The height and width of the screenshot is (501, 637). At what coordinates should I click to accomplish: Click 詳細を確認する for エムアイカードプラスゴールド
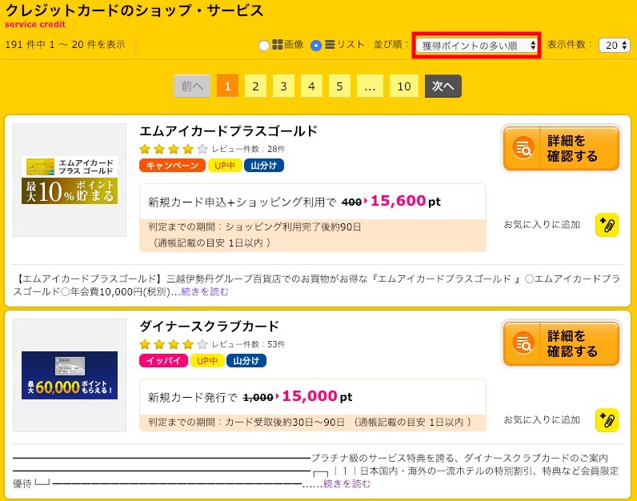561,148
